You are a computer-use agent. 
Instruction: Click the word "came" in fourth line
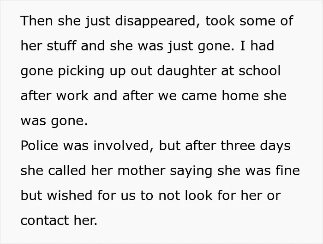coord(199,96)
